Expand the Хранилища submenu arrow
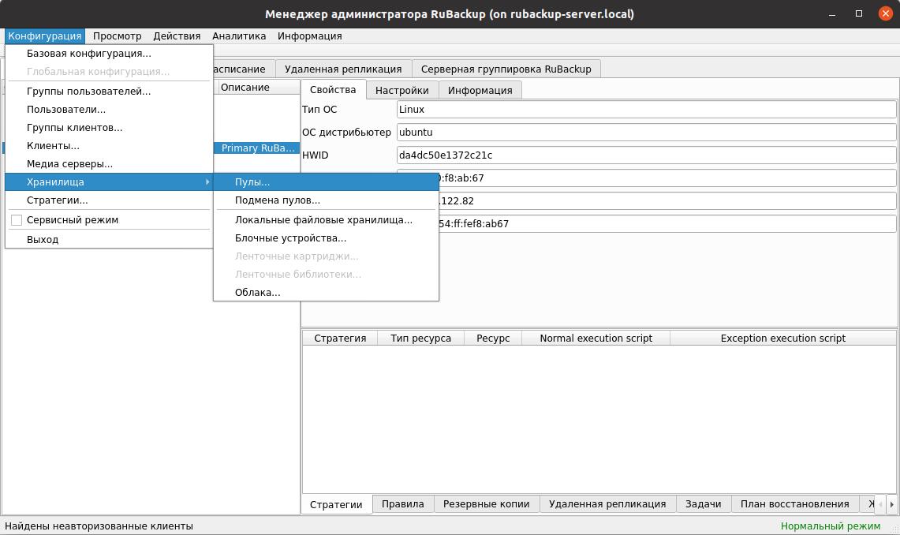 (207, 182)
